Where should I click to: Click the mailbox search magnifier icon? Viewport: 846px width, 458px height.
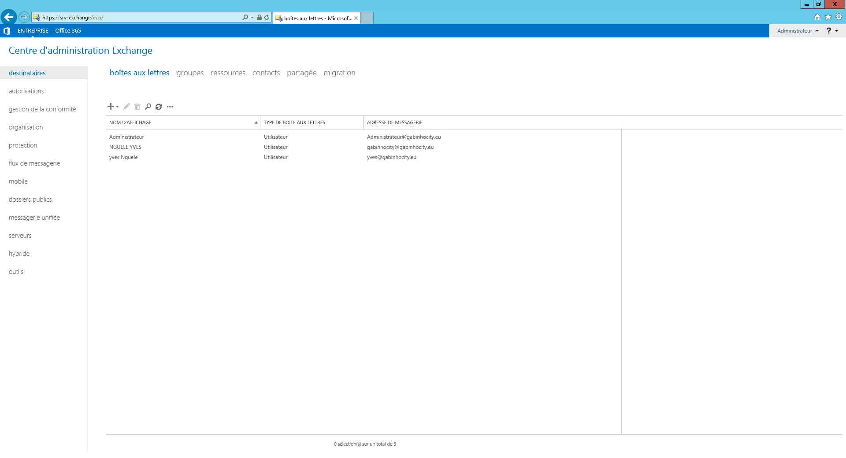(148, 107)
